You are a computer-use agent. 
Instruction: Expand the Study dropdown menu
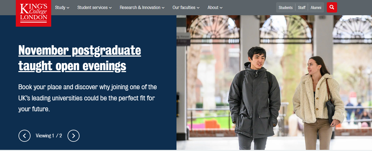click(x=62, y=8)
